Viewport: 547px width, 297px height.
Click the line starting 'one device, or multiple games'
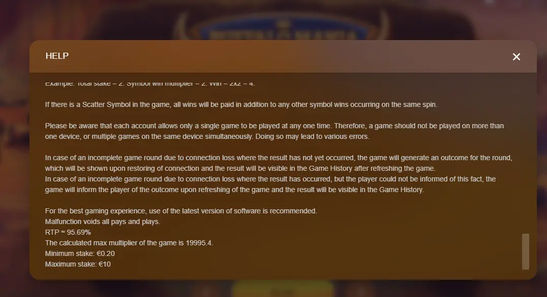point(207,137)
